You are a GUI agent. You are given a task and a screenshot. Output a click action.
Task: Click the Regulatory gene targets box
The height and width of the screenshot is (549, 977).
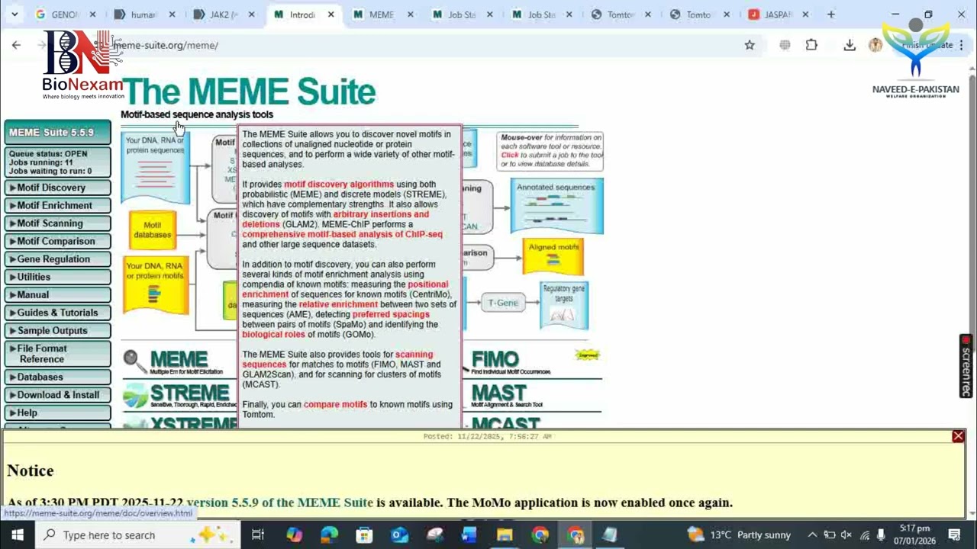[x=564, y=304]
